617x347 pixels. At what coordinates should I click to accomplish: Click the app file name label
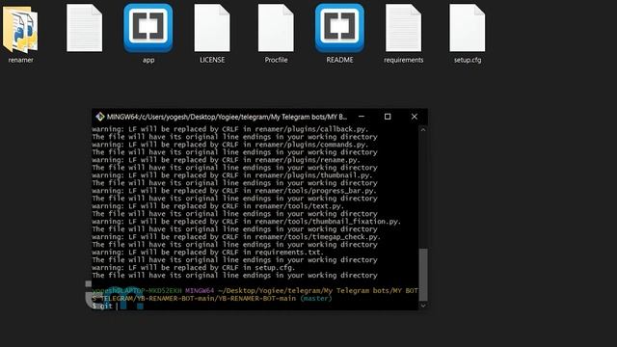pos(148,60)
